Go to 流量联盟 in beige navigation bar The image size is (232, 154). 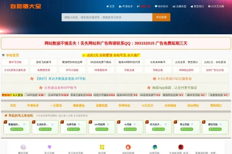coord(102,105)
